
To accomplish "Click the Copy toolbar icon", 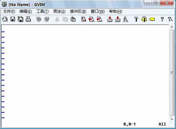I will point(65,19).
